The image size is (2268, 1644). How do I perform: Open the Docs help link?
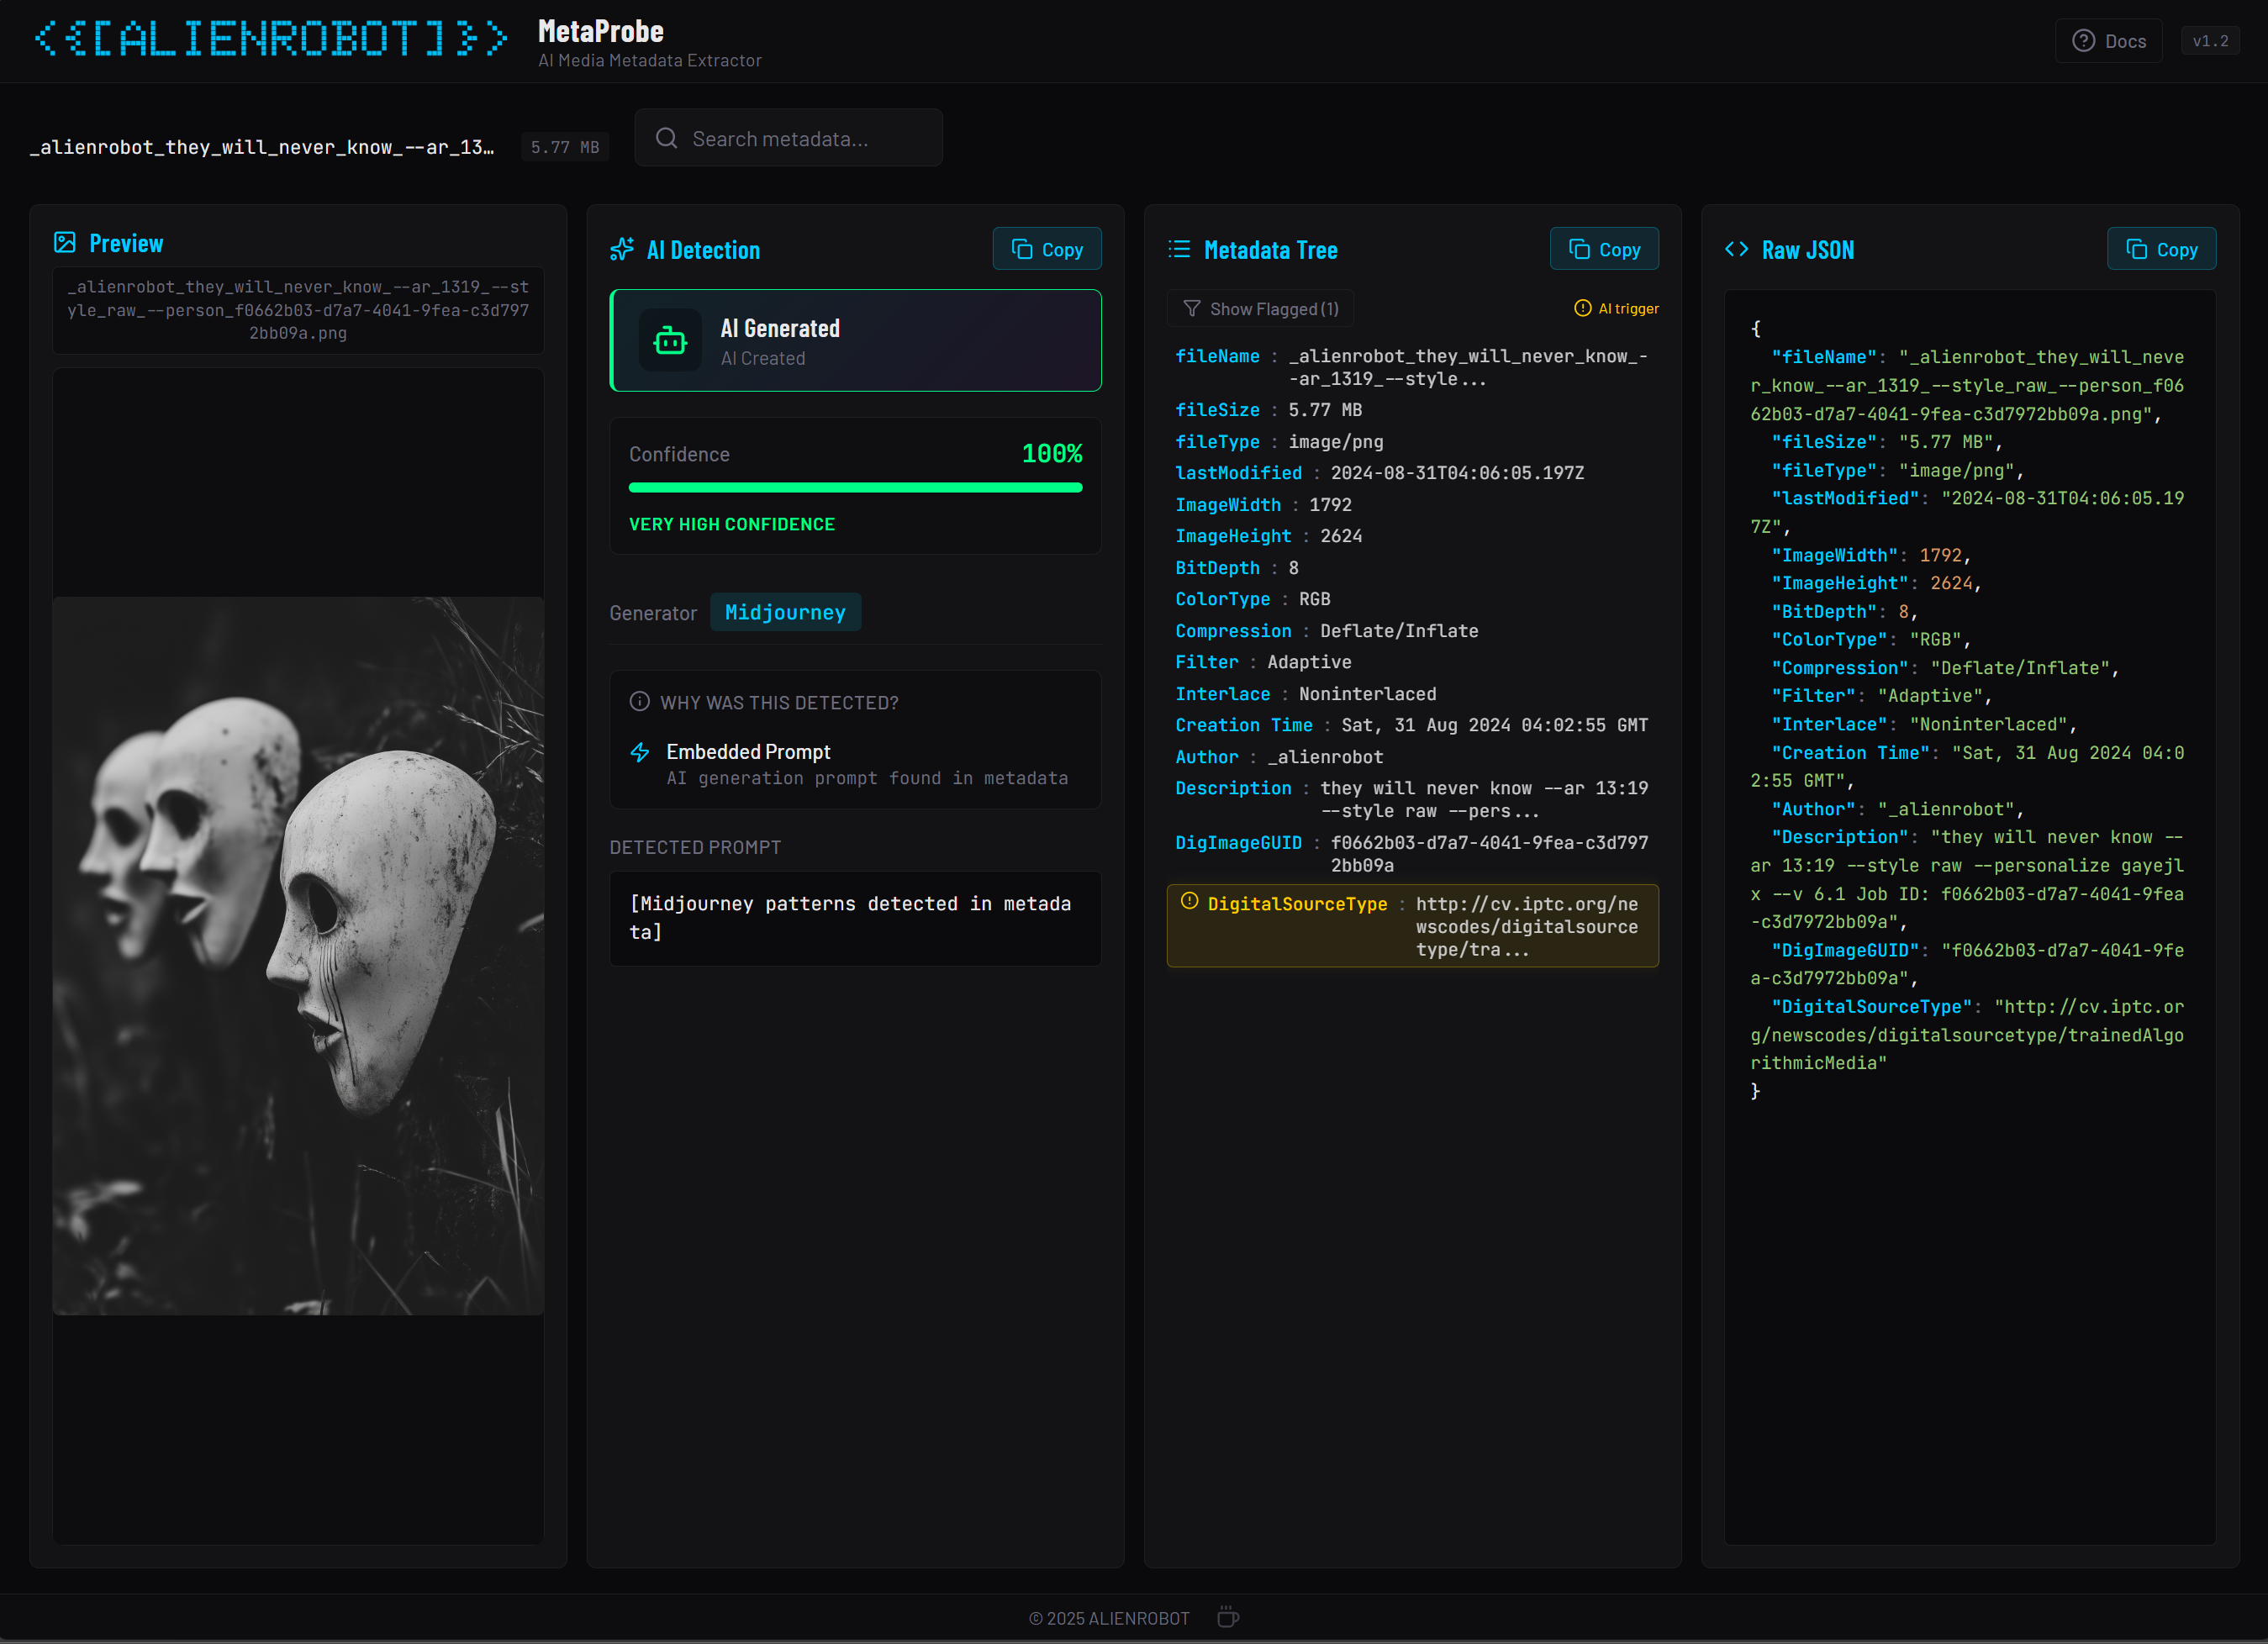tap(2108, 41)
